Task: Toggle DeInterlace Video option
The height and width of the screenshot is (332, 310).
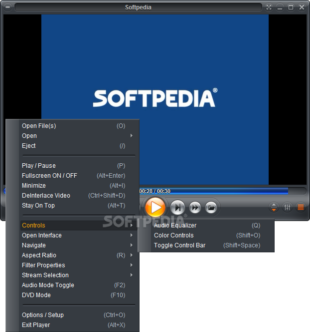Action: point(79,196)
